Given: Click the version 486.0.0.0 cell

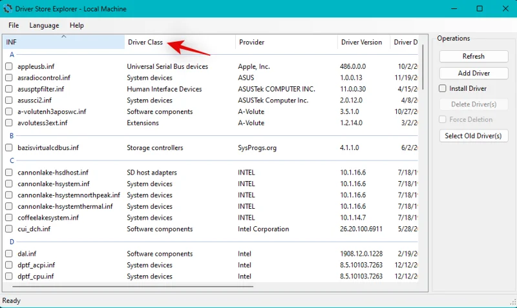Looking at the screenshot, I should click(353, 66).
